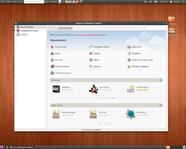Select the Stellarium app icon
This screenshot has height=149, width=186.
(x=56, y=89)
